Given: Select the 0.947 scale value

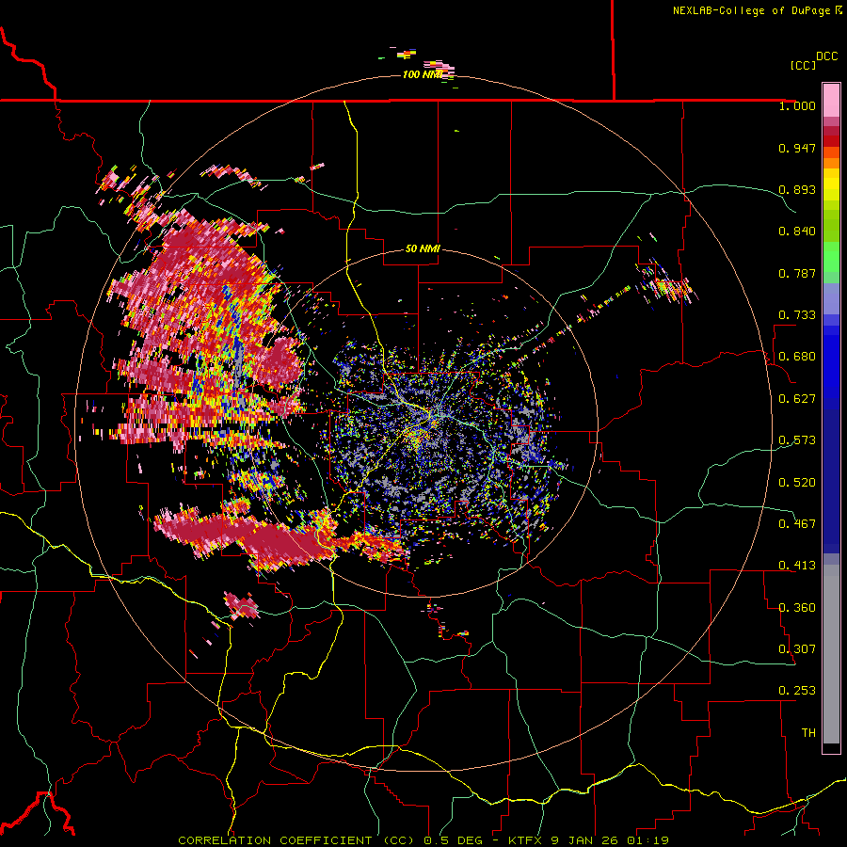Looking at the screenshot, I should (797, 148).
